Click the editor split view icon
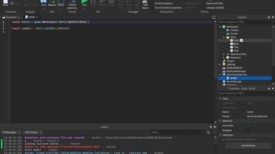 [214, 17]
